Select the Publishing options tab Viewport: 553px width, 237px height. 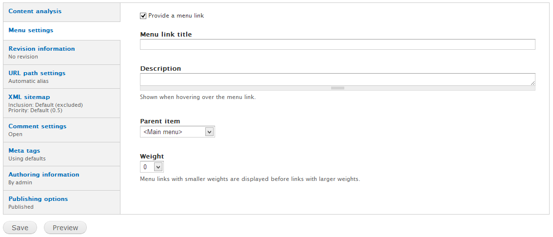pos(38,199)
